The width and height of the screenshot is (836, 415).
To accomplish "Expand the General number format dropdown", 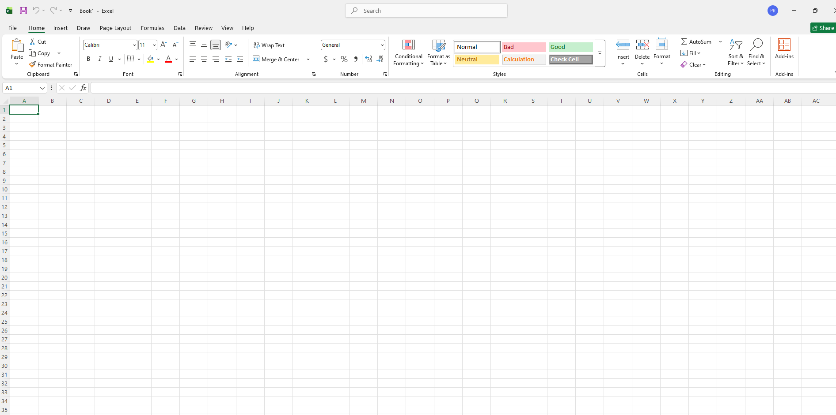I will tap(382, 45).
